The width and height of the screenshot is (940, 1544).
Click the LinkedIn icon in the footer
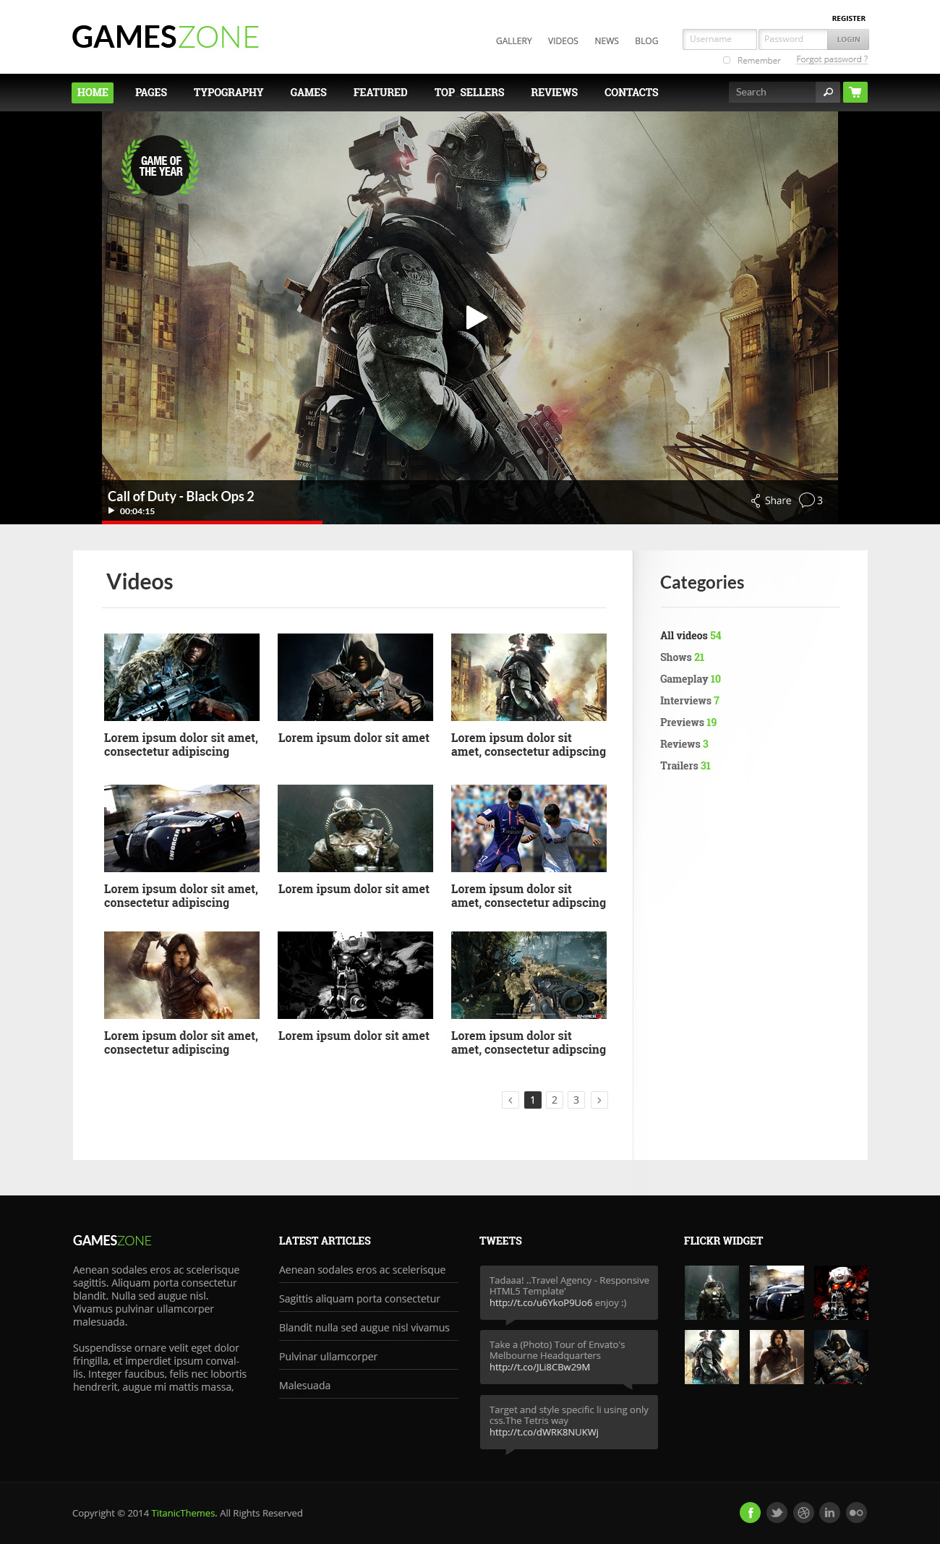tap(829, 1512)
